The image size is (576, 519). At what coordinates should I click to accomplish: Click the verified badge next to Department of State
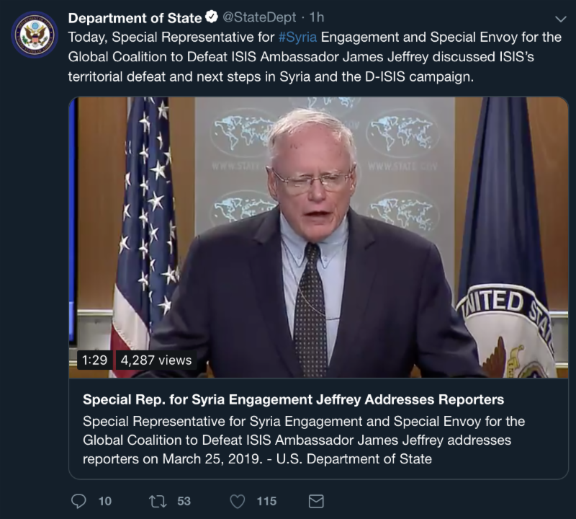212,17
